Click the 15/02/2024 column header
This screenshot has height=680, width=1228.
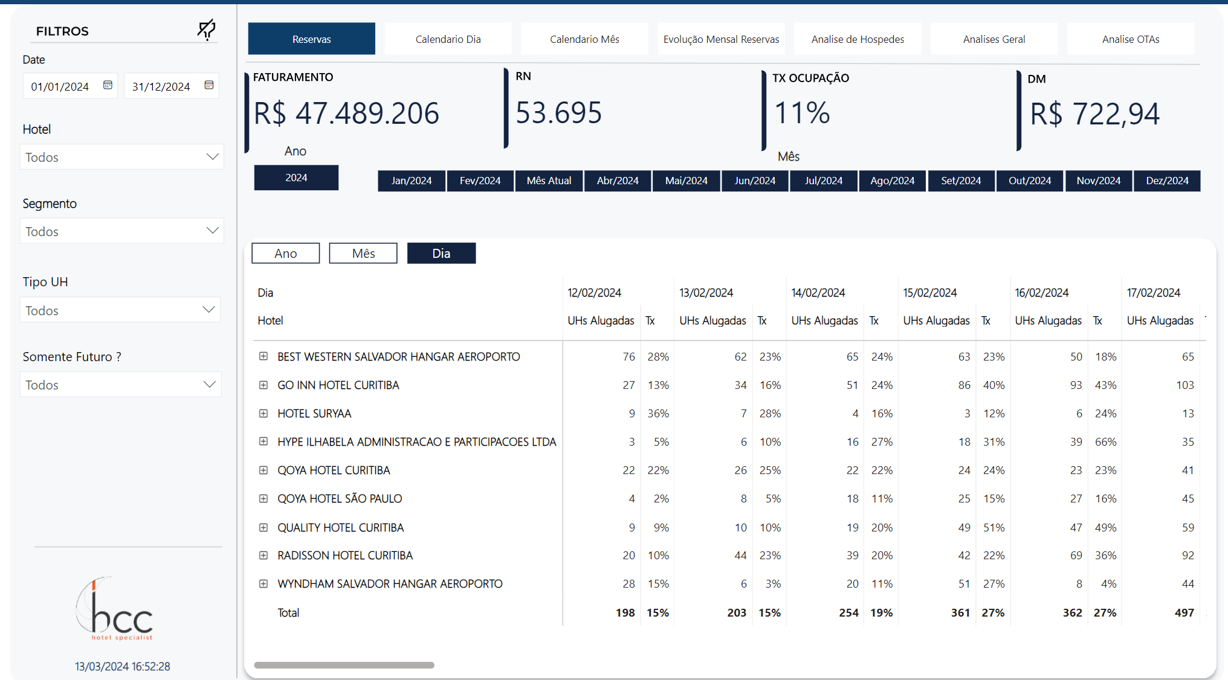click(930, 292)
